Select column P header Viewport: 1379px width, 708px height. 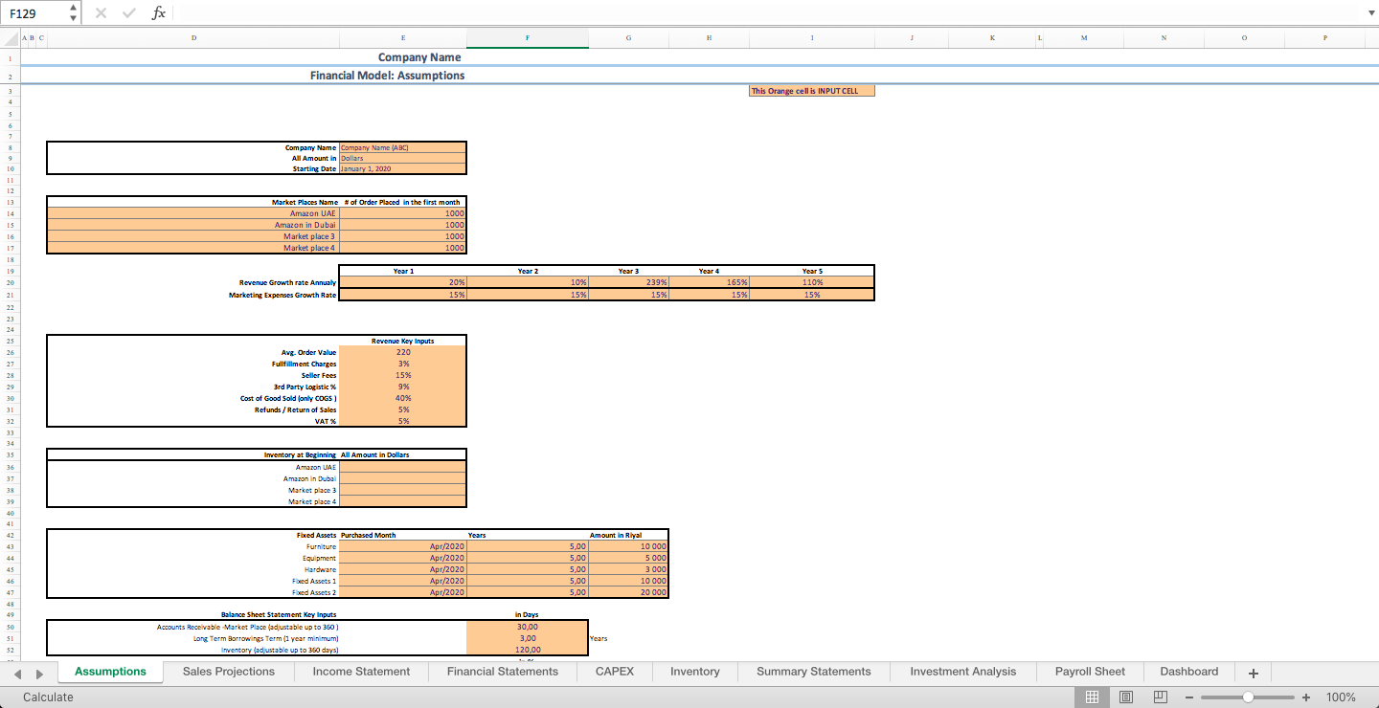coord(1325,37)
